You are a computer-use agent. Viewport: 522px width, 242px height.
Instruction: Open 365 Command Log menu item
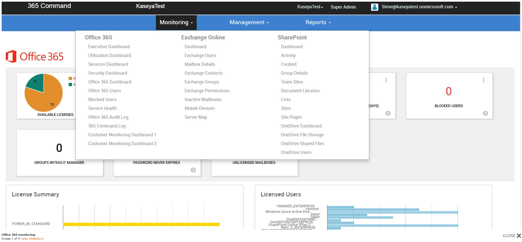[x=107, y=126]
